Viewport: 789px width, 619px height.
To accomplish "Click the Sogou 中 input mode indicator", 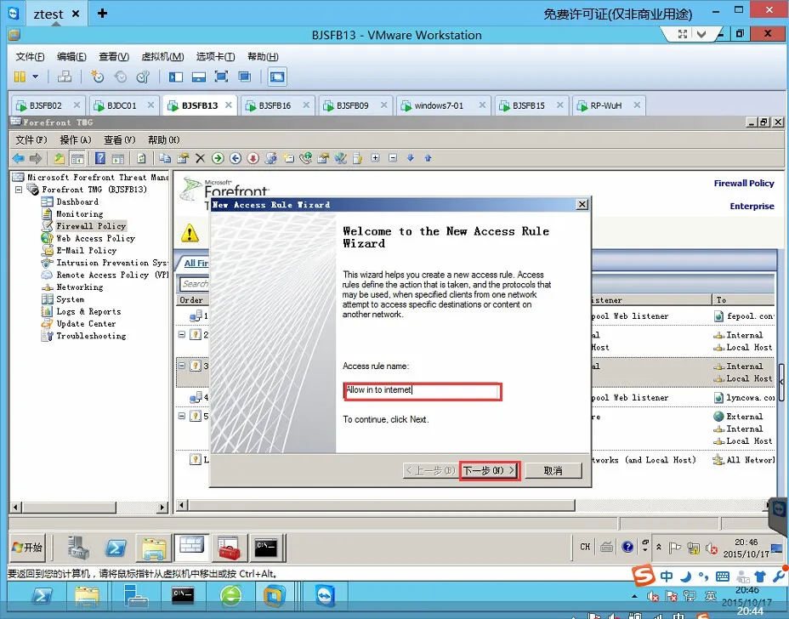I will click(667, 576).
